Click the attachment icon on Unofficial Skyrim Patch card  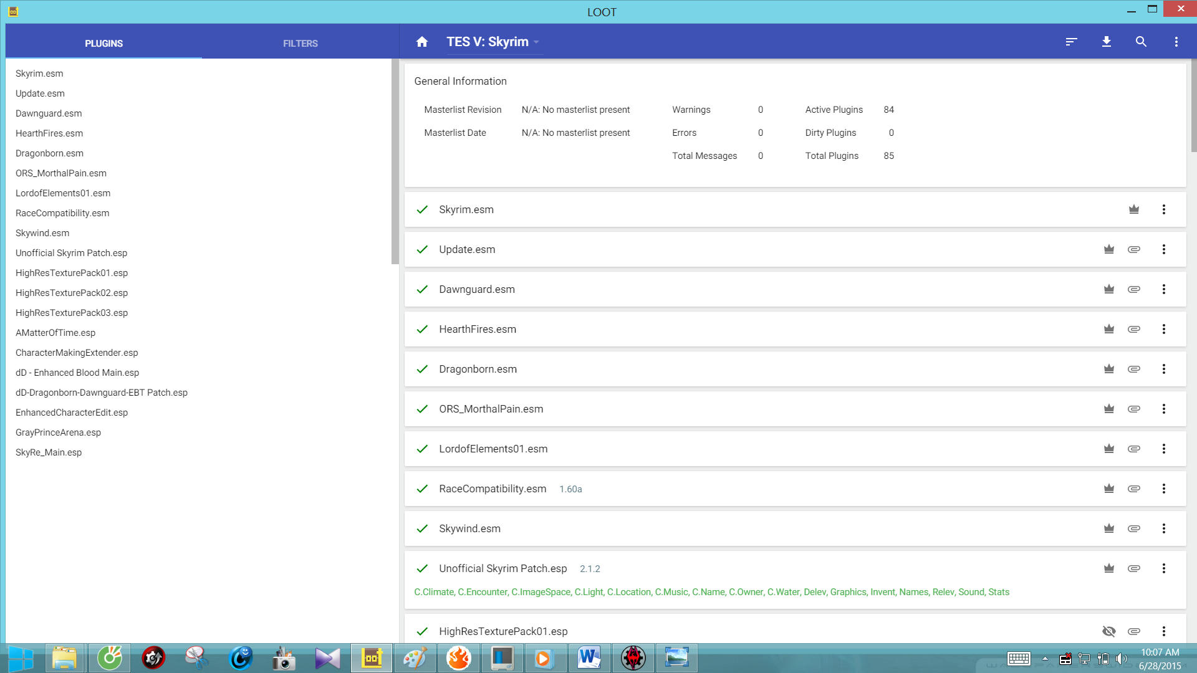click(x=1134, y=568)
